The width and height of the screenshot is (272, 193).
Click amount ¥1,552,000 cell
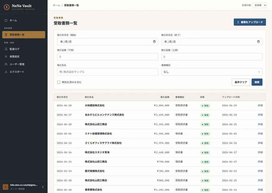[162, 124]
